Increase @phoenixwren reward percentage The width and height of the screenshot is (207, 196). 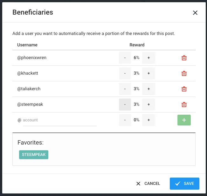(x=148, y=58)
